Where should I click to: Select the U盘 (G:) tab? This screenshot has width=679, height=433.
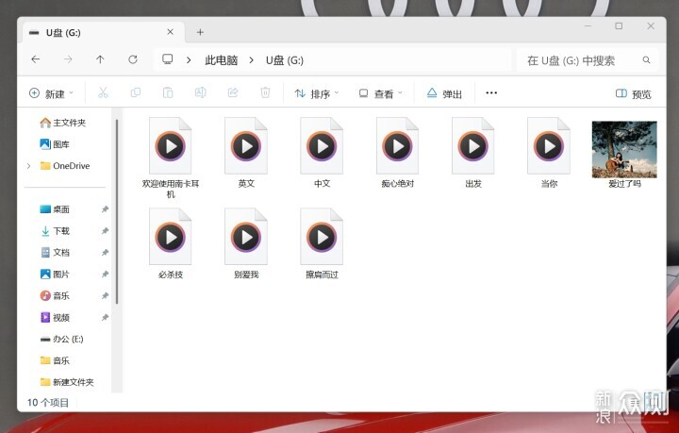[x=102, y=32]
